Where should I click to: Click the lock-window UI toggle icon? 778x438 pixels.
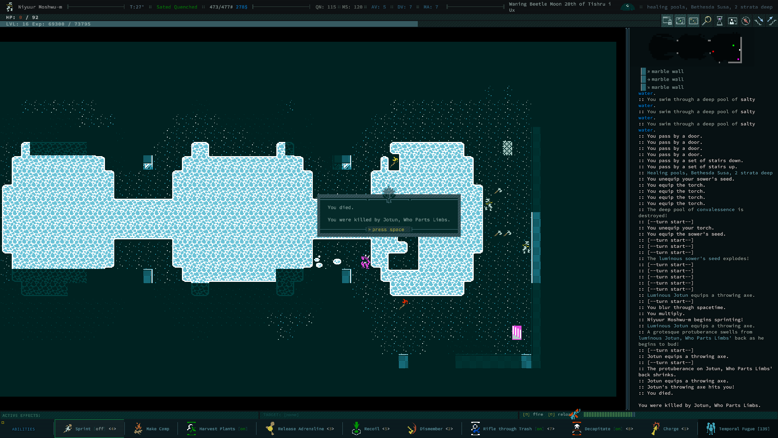(x=667, y=21)
